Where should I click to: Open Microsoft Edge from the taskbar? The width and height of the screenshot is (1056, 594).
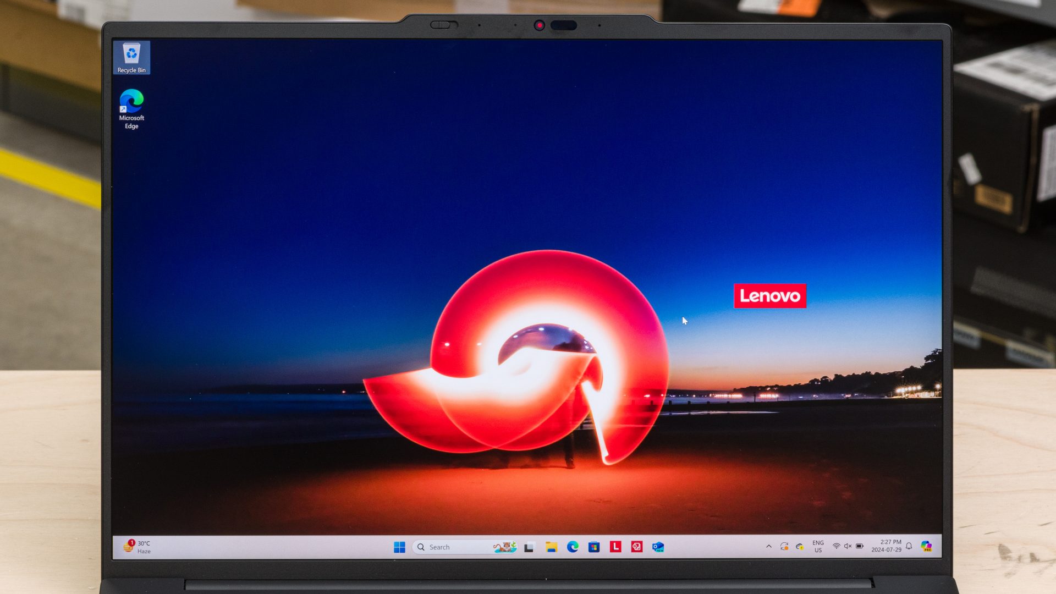[573, 547]
